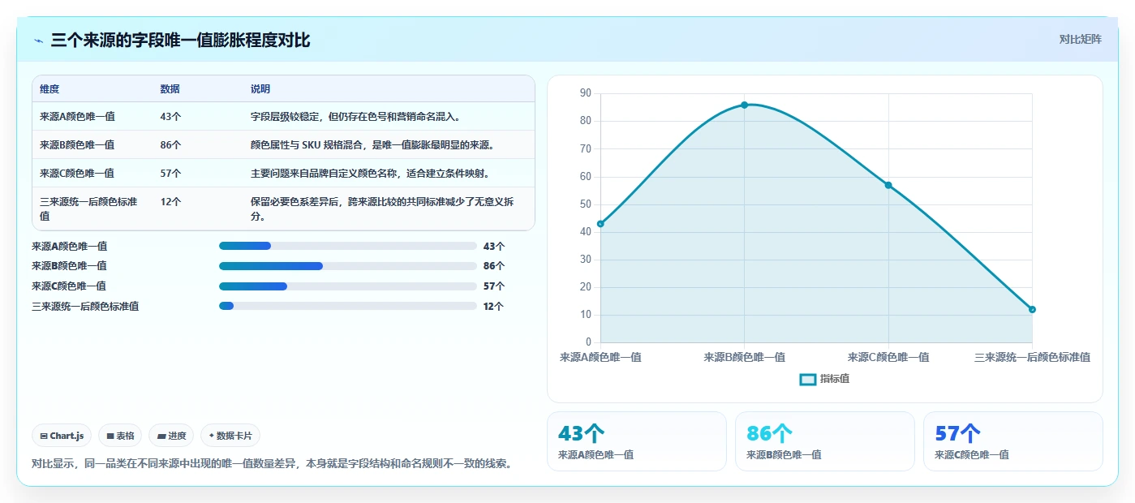Viewport: 1135px width, 503px height.
Task: Select the chart data point at 43
Action: pos(600,224)
